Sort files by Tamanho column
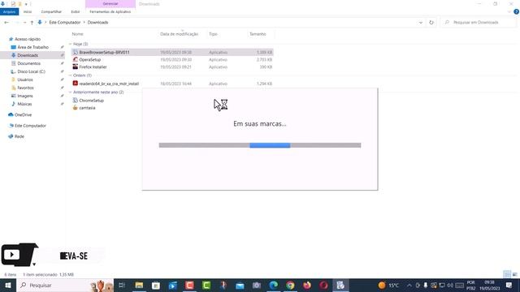The height and width of the screenshot is (292, 520). pyautogui.click(x=258, y=34)
